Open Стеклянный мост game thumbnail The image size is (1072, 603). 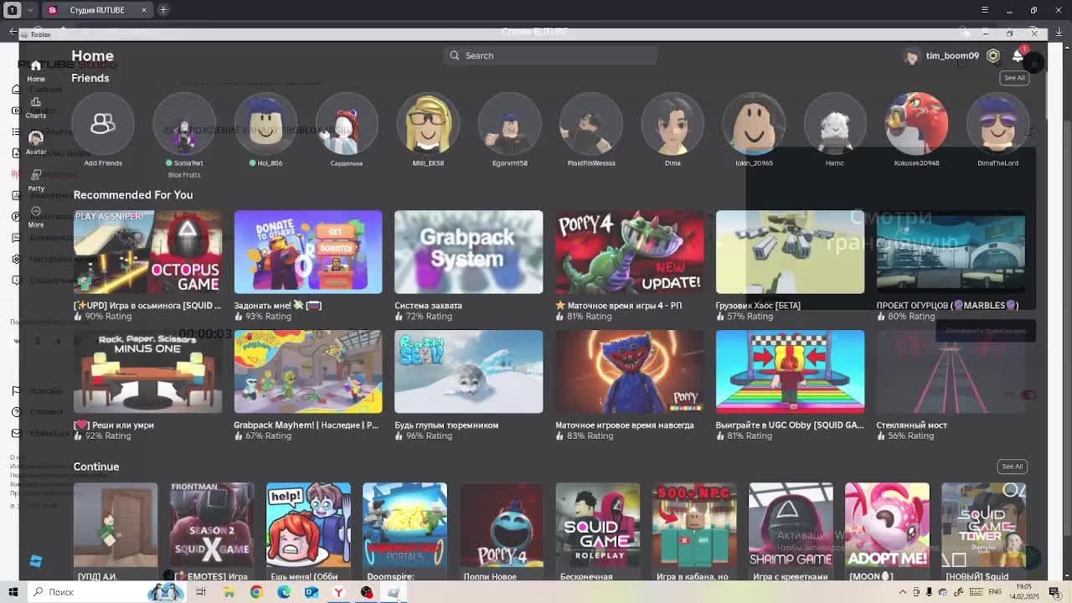951,372
